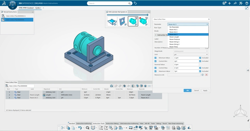
Task: Uncheck Included for Maximum Value
Action: tap(200, 71)
